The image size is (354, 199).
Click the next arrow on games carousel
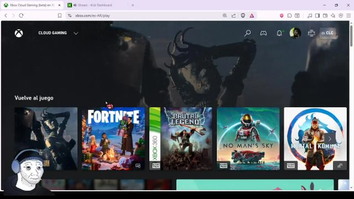click(330, 139)
